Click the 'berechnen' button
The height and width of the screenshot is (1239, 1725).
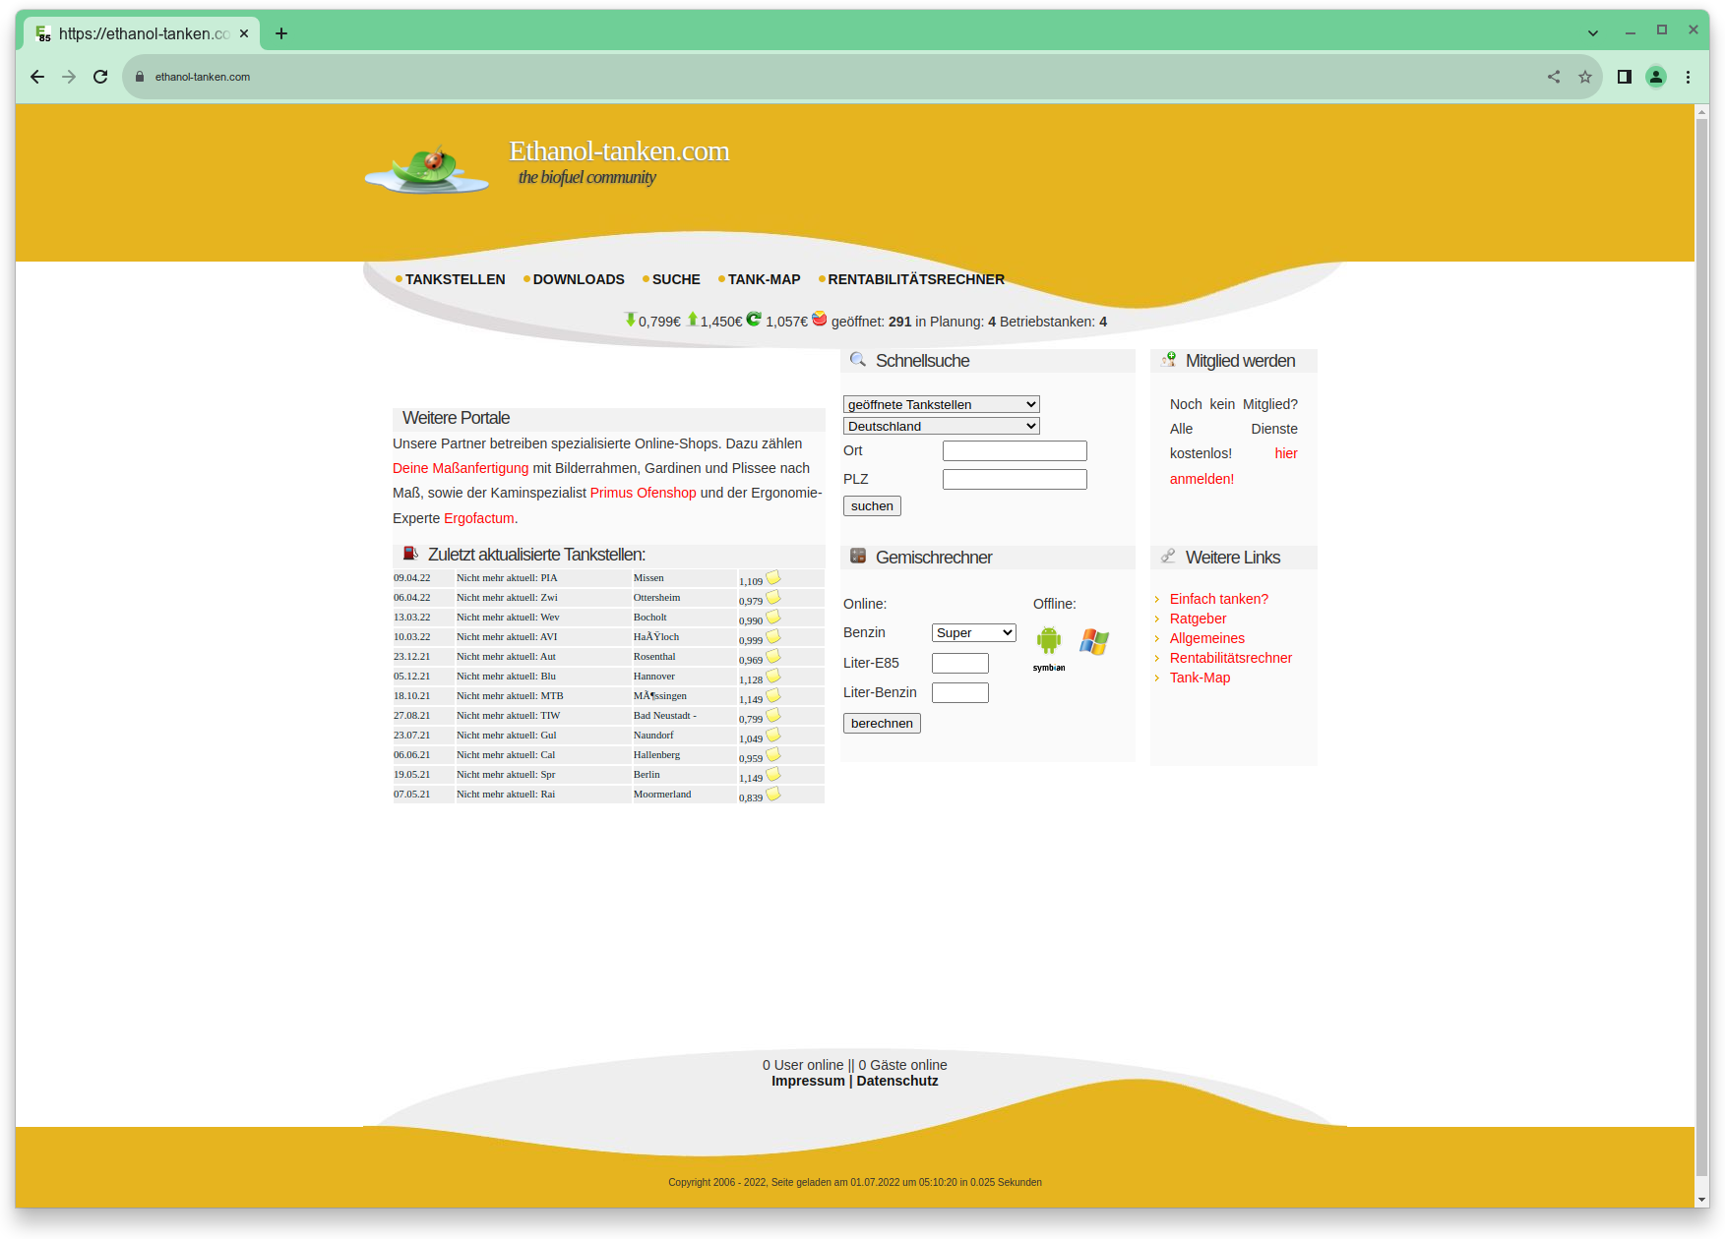click(882, 723)
